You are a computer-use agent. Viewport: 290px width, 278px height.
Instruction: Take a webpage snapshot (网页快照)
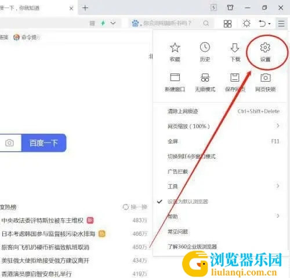(265, 82)
